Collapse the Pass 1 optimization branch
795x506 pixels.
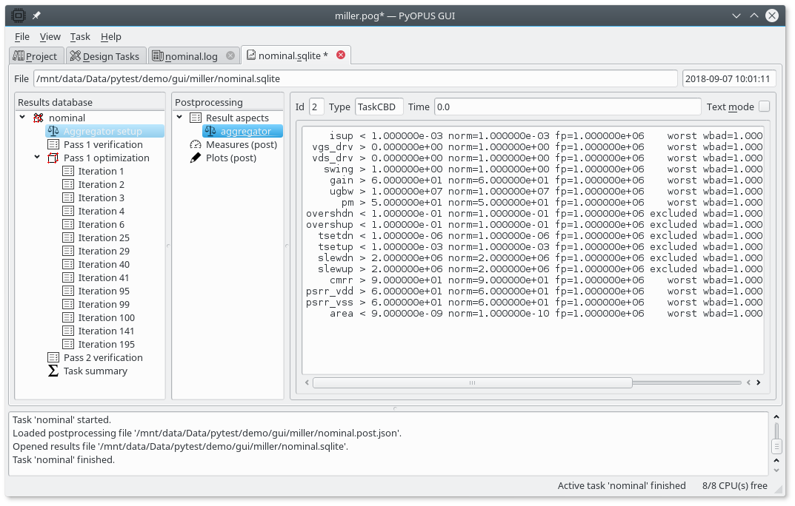(x=38, y=158)
